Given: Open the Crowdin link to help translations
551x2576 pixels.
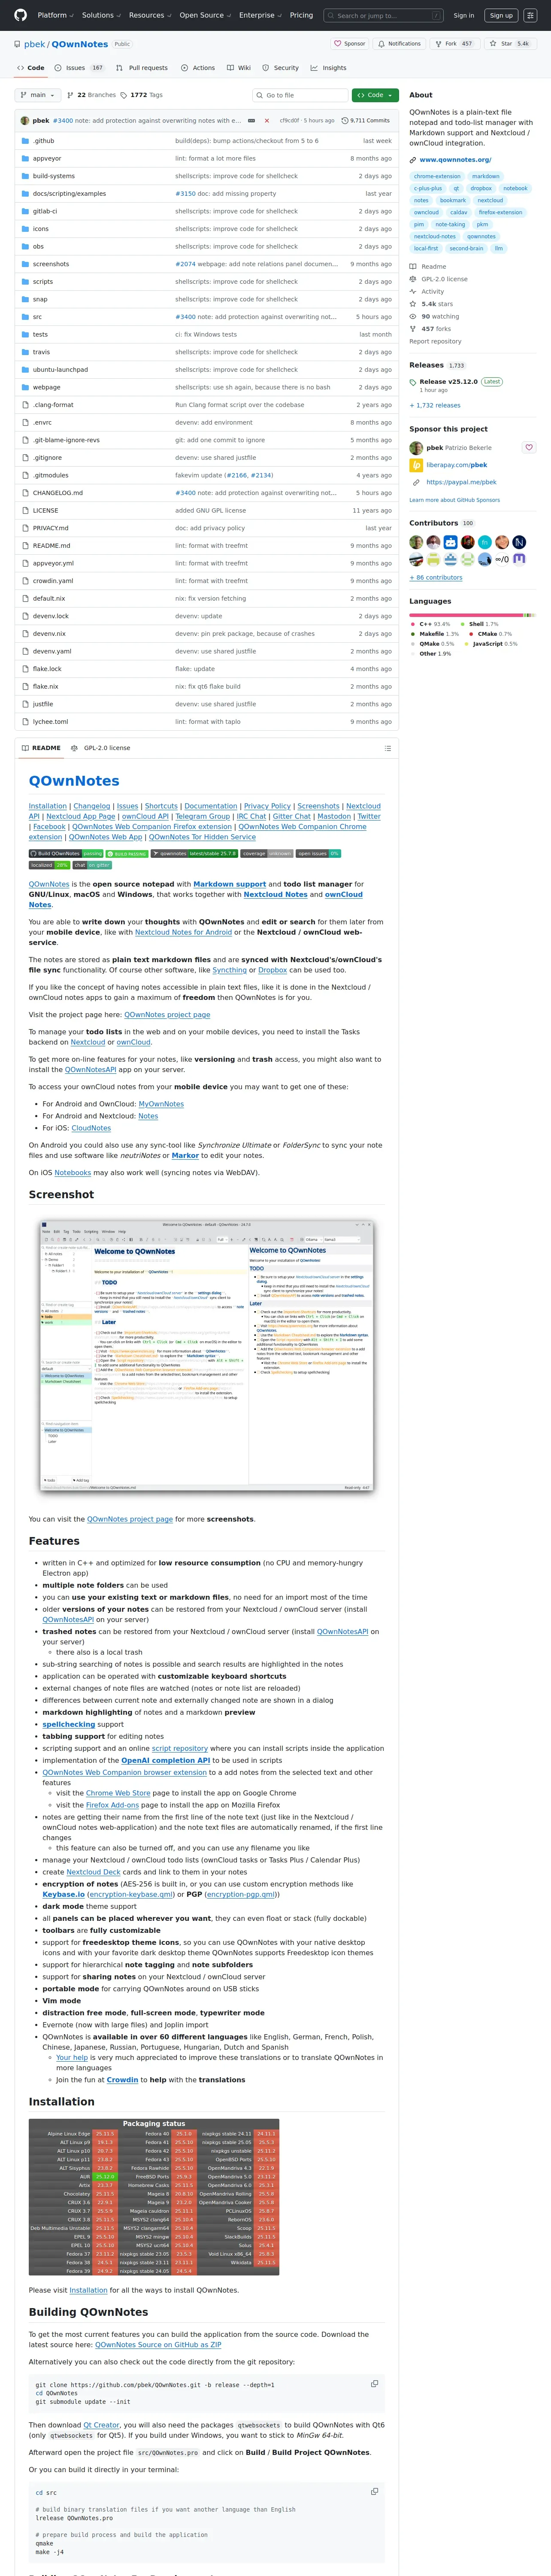Looking at the screenshot, I should pyautogui.click(x=122, y=2080).
